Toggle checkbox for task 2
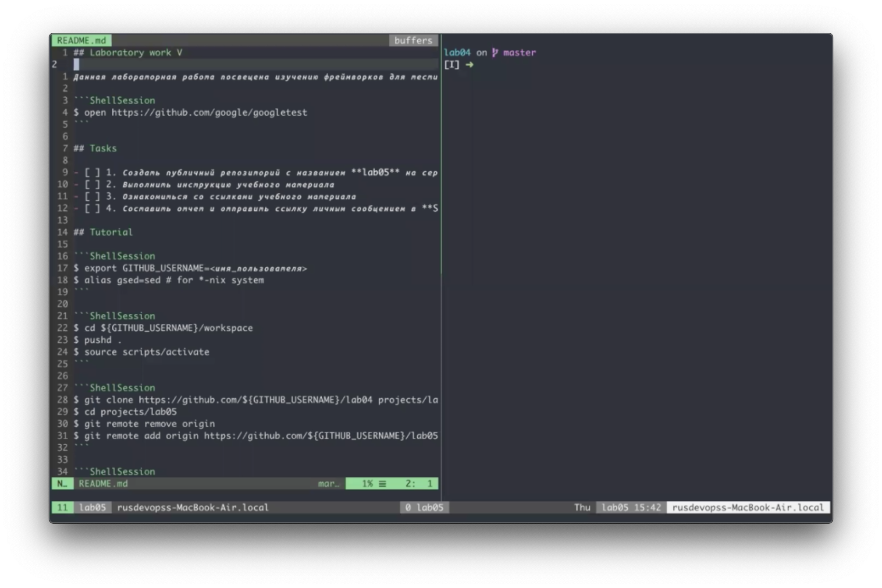The height and width of the screenshot is (588, 882). (92, 184)
